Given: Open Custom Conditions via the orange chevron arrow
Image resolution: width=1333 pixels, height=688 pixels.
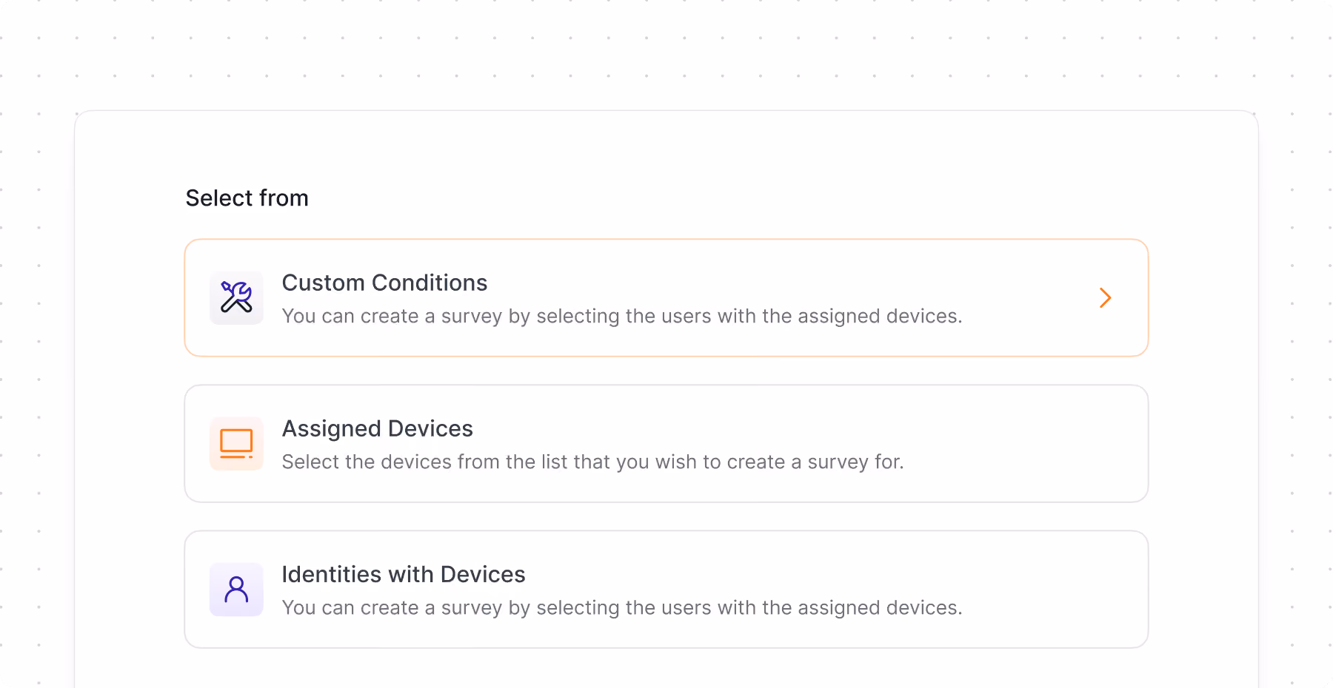Looking at the screenshot, I should click(x=1105, y=297).
